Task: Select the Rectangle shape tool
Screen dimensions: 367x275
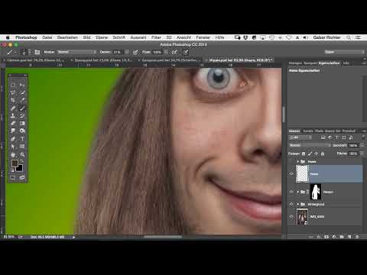Action: click(x=22, y=147)
